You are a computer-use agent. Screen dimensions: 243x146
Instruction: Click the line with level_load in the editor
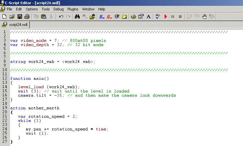click(49, 87)
